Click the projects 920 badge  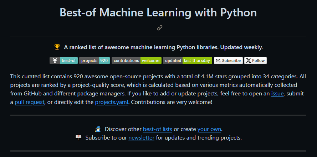point(94,61)
